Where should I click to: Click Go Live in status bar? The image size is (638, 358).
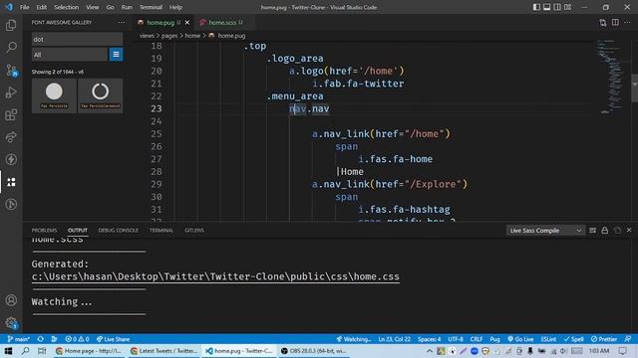(520, 339)
